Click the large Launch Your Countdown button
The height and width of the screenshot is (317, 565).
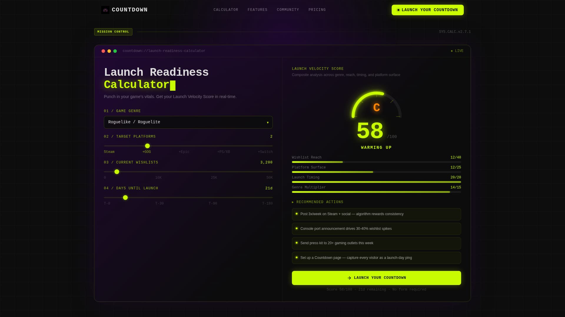[x=376, y=278]
